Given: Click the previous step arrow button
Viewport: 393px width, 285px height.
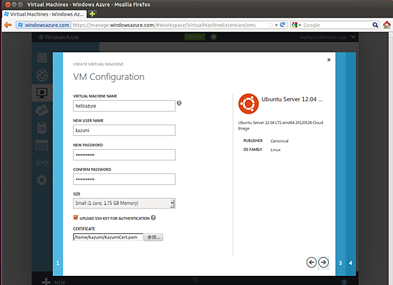Looking at the screenshot, I should (312, 262).
